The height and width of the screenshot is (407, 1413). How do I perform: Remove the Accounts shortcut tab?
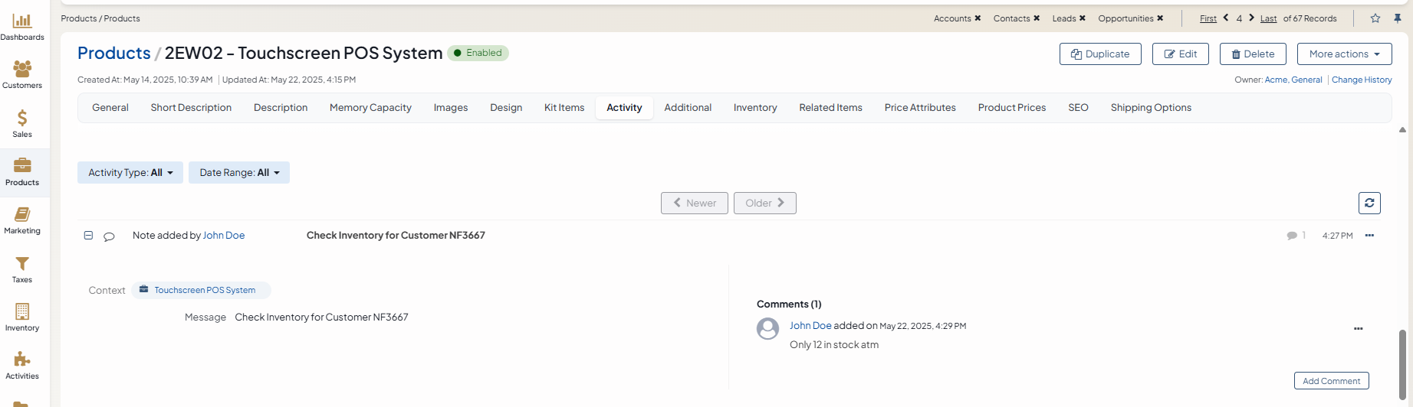click(978, 18)
